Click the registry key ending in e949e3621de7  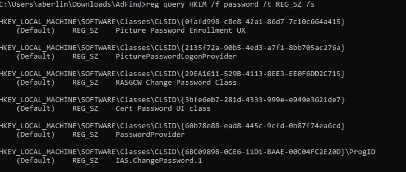[172, 100]
